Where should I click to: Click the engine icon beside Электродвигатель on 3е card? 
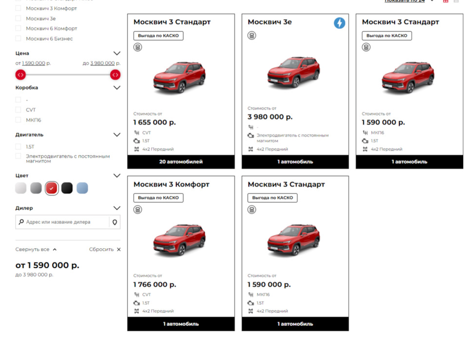click(251, 136)
